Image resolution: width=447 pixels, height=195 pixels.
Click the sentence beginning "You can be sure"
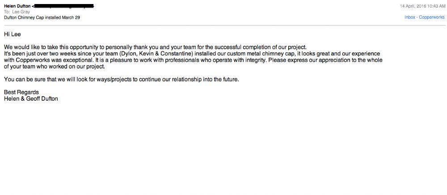125,80
